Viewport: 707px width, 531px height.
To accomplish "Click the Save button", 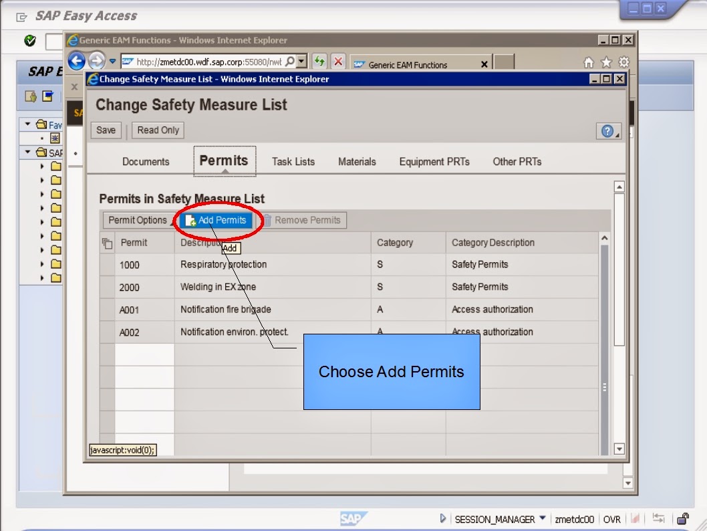I will point(105,130).
